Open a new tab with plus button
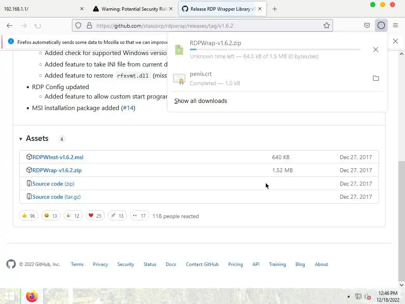Image resolution: width=405 pixels, height=304 pixels. click(x=274, y=9)
